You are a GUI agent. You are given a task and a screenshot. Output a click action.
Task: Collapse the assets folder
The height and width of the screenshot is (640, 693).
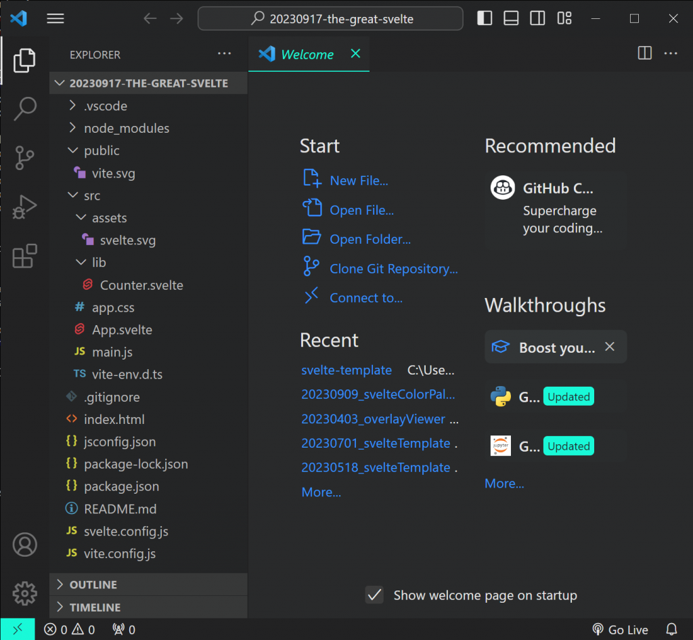point(148,217)
